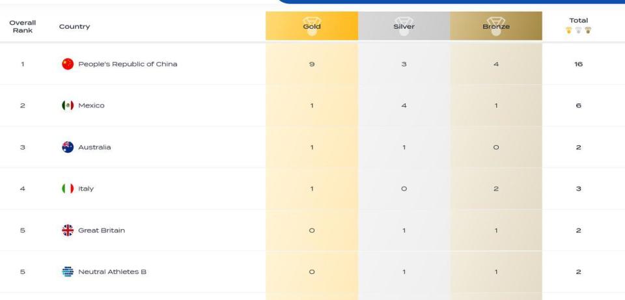
Task: Click the Great Britain flag icon
Action: [68, 230]
